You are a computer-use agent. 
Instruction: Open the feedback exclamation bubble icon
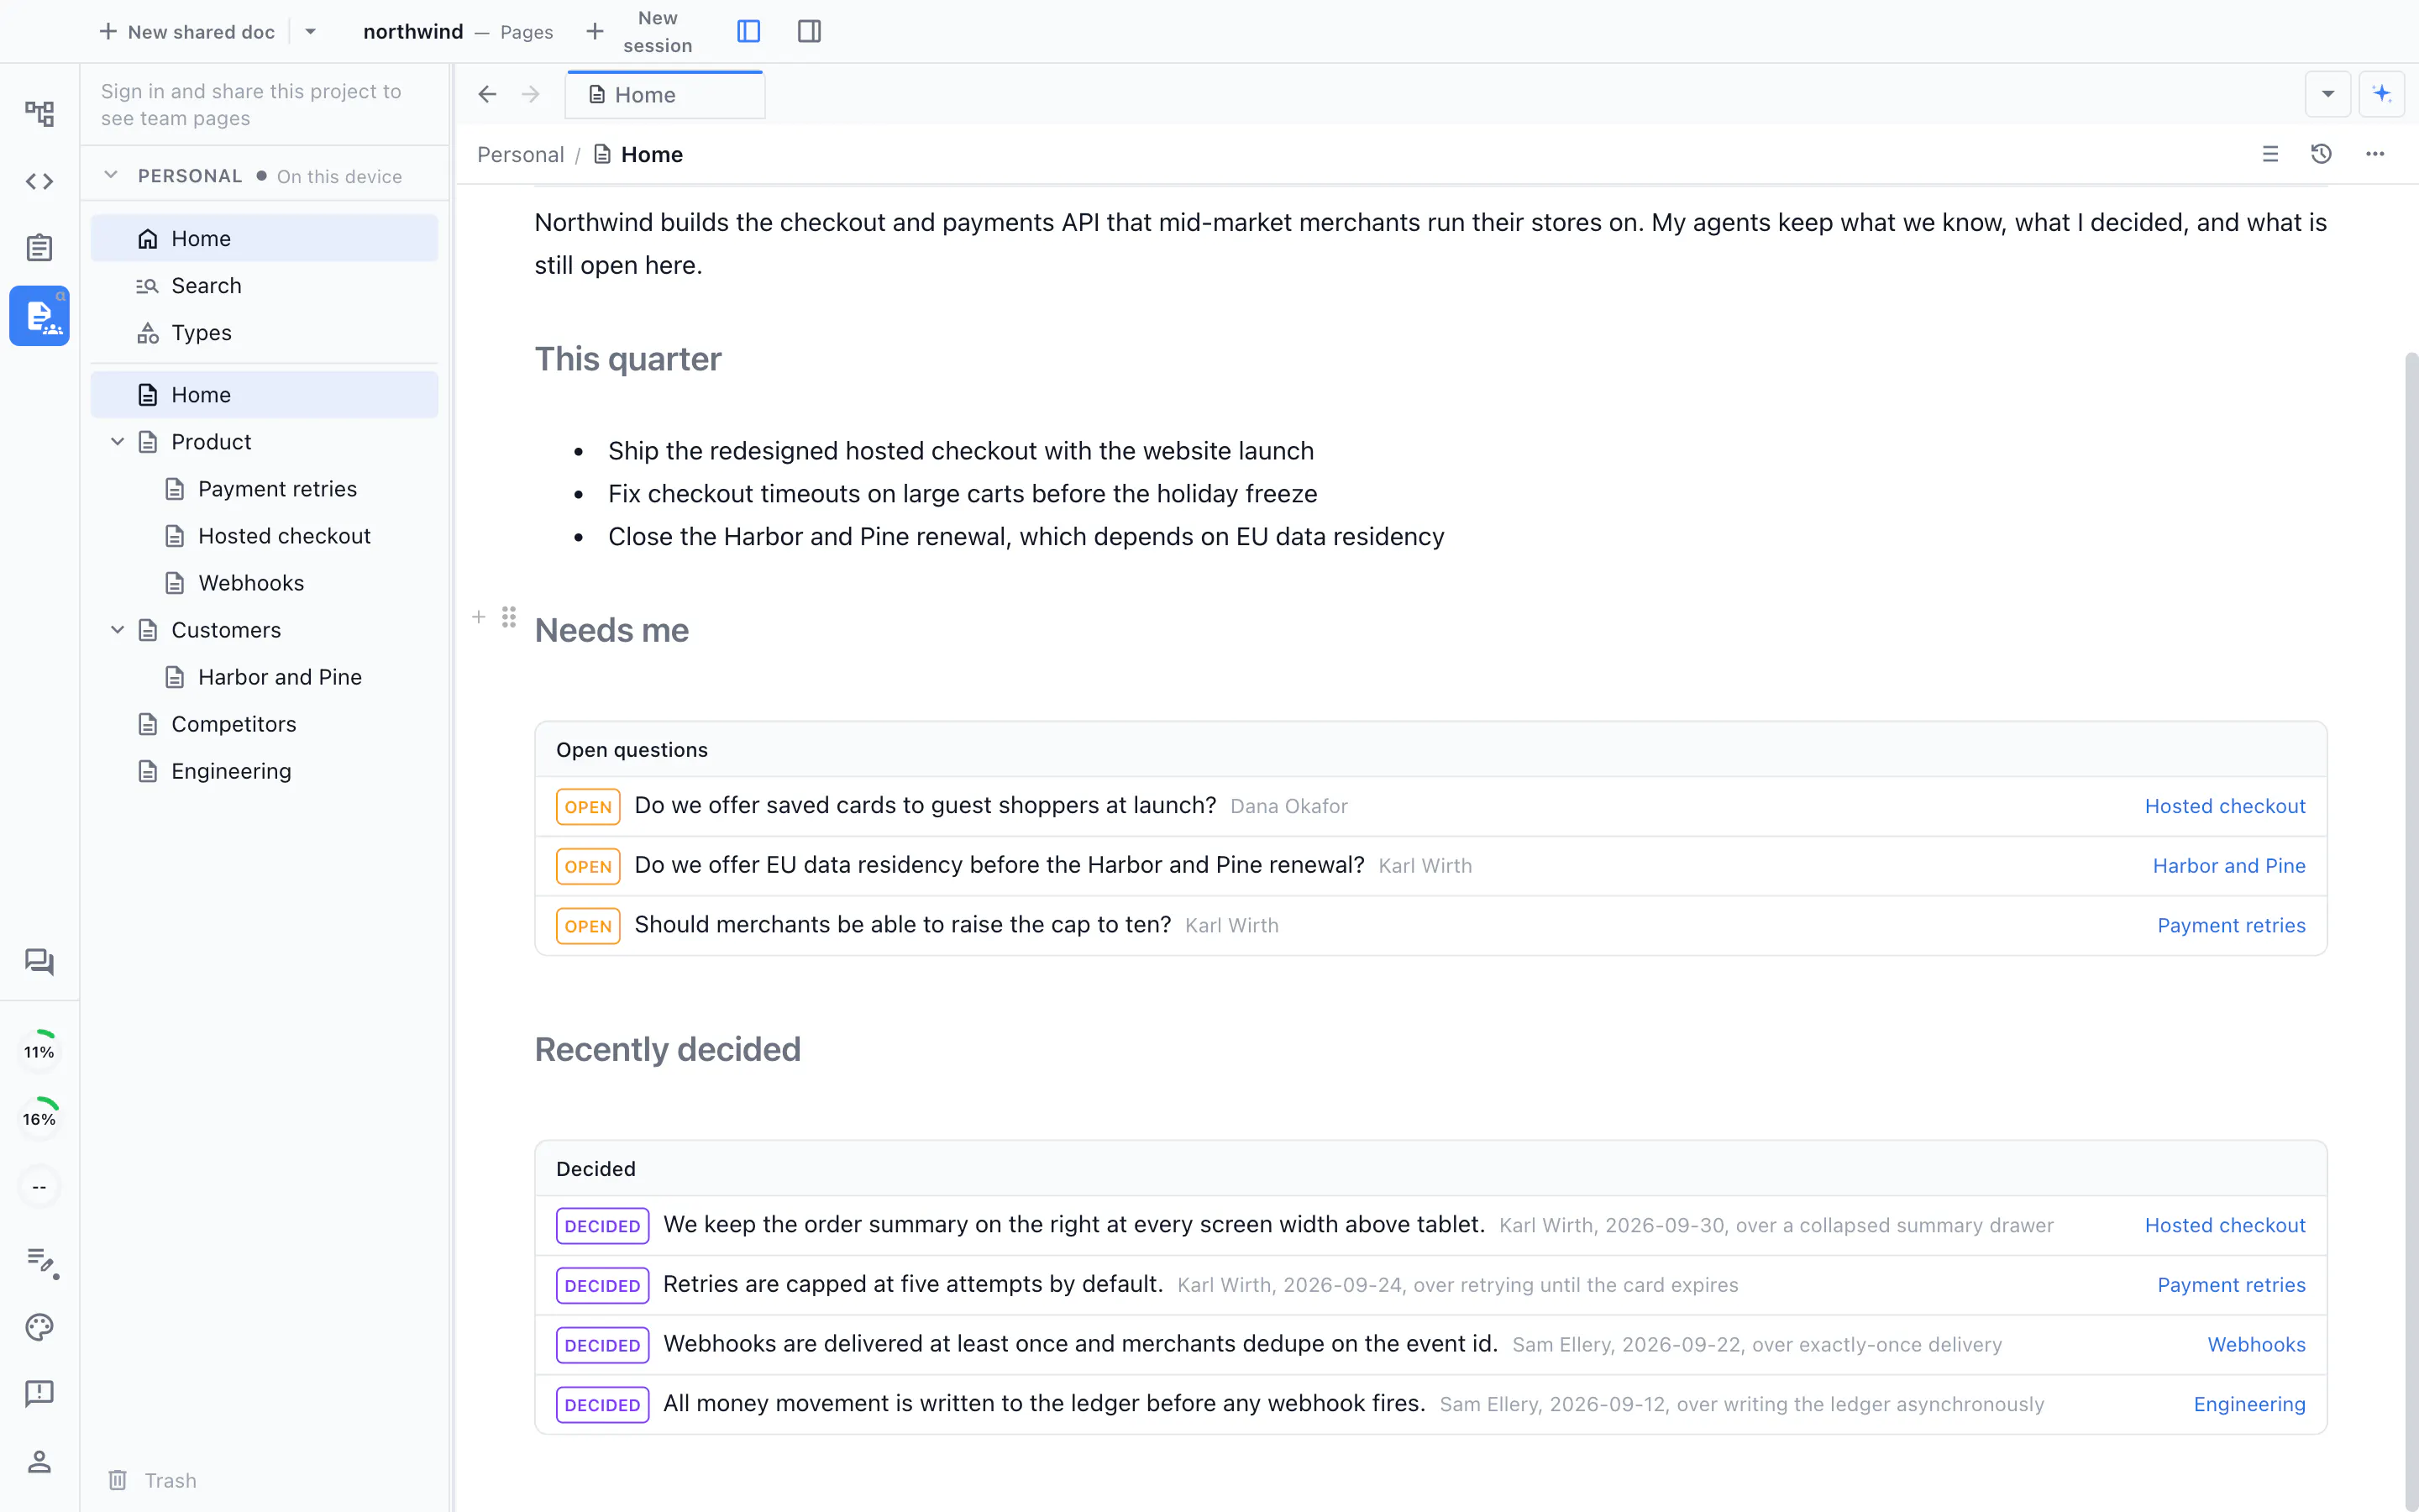point(39,1393)
